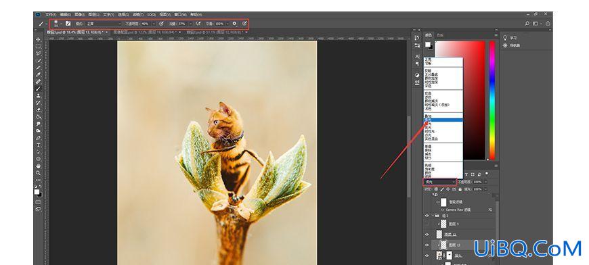Image resolution: width=589 pixels, height=265 pixels.
Task: Open brush mode dropdown 正常 in options bar
Action: 104,23
